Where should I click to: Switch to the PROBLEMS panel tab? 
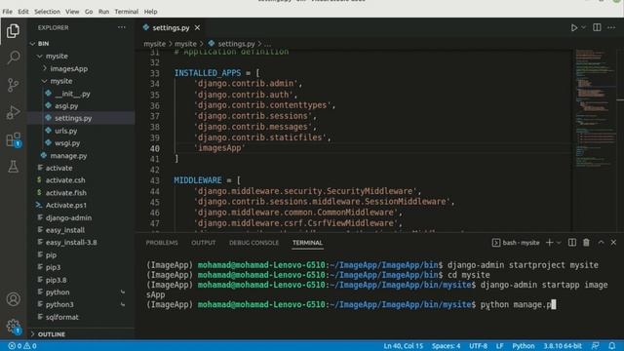pyautogui.click(x=162, y=243)
